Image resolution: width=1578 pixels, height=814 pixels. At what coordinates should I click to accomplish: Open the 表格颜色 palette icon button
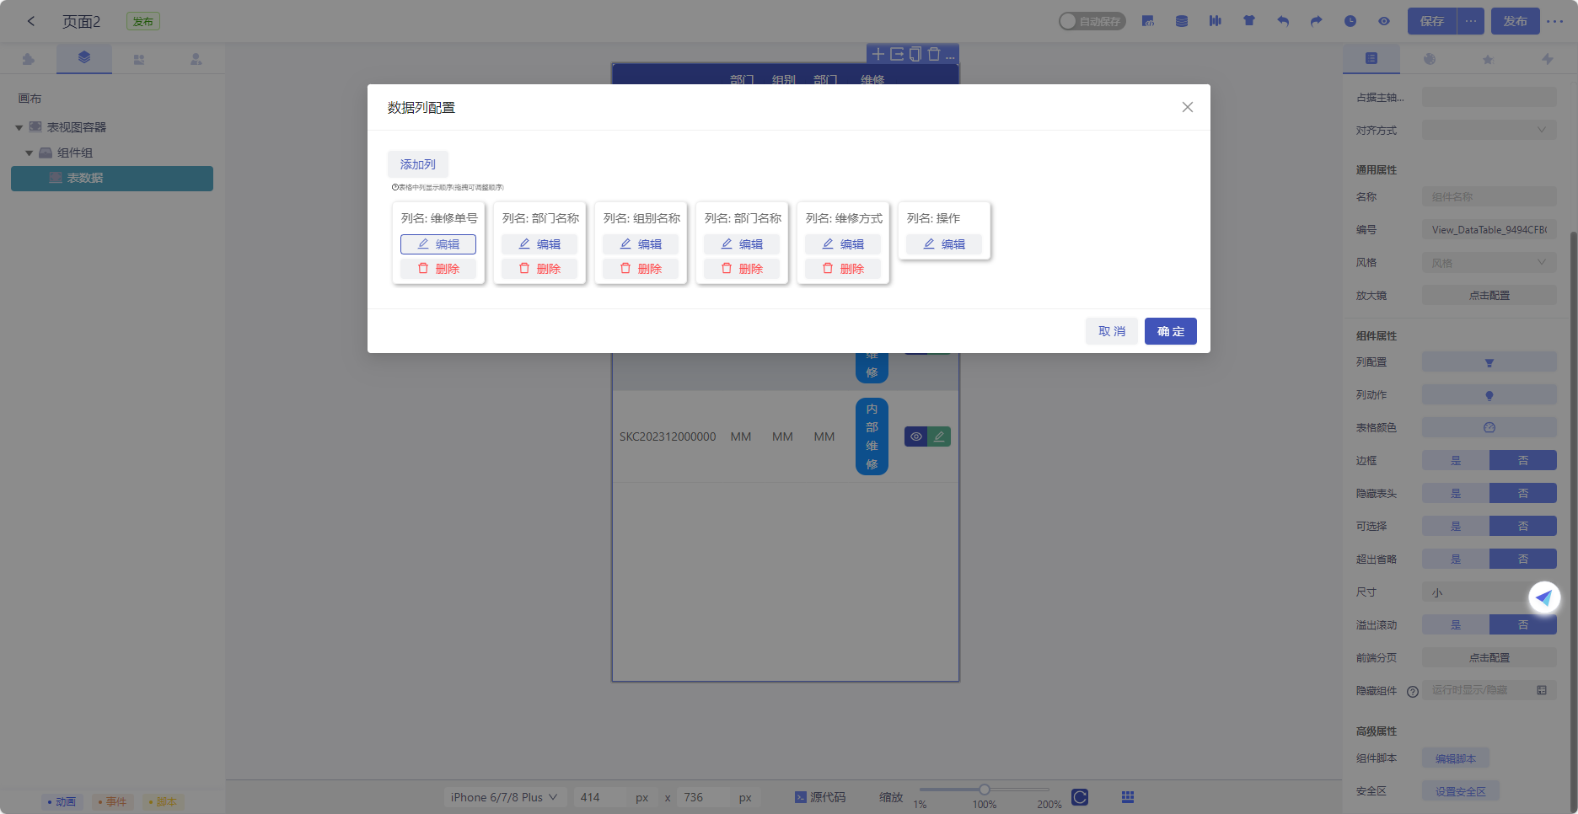point(1489,428)
